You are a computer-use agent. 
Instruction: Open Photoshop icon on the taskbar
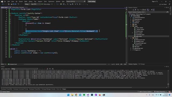92,95
